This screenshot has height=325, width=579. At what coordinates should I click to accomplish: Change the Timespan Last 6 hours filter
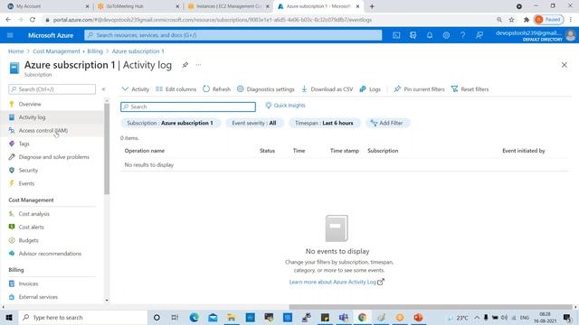[324, 123]
